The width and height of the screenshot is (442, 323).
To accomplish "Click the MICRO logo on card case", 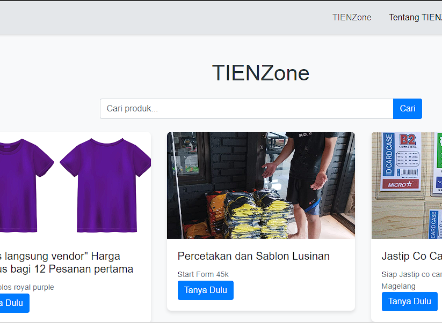I will coord(400,184).
